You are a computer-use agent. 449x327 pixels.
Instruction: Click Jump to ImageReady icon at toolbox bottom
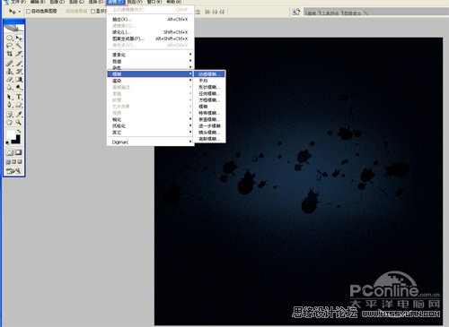(13, 171)
